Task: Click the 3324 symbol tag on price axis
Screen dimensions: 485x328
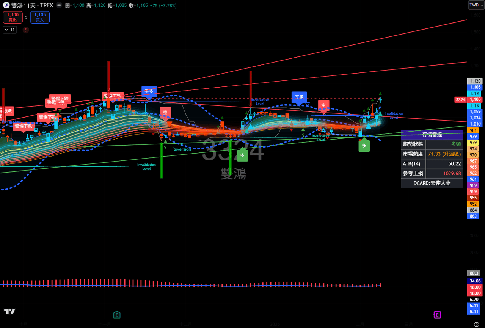Action: tap(460, 100)
